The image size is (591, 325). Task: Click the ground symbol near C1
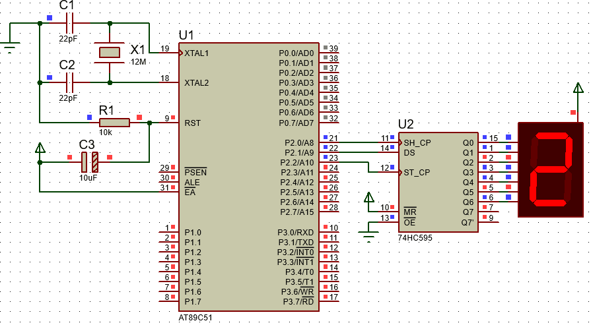pyautogui.click(x=9, y=47)
